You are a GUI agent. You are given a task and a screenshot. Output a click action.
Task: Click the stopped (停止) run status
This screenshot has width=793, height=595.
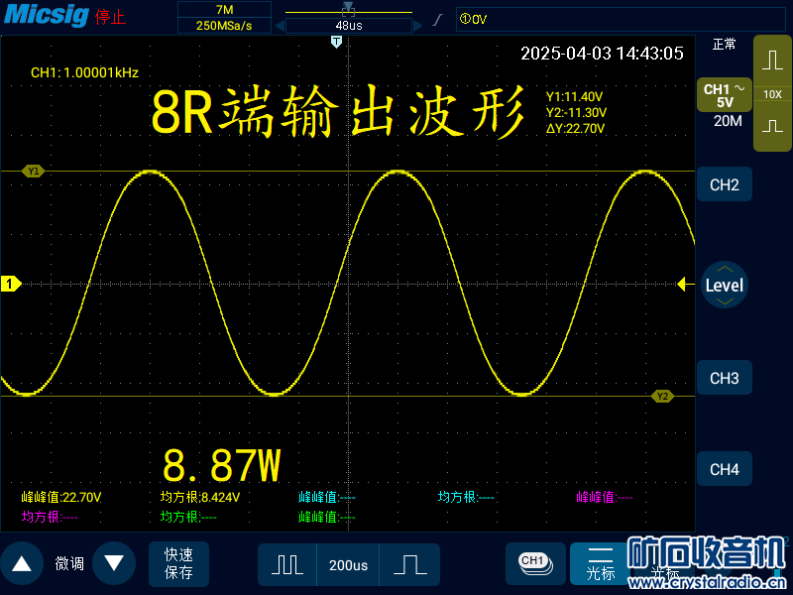[x=110, y=17]
